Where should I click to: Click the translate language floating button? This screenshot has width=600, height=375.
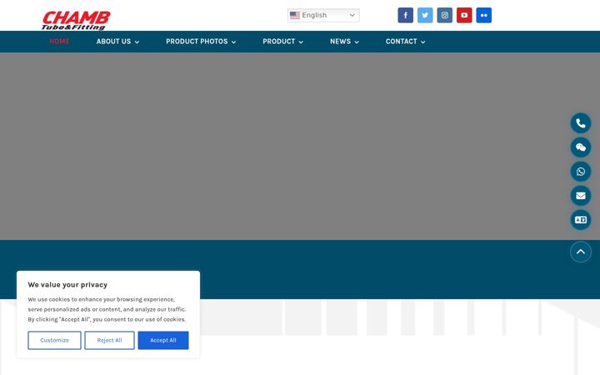coord(581,220)
